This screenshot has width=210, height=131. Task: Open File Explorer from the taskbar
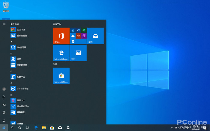[44, 128]
